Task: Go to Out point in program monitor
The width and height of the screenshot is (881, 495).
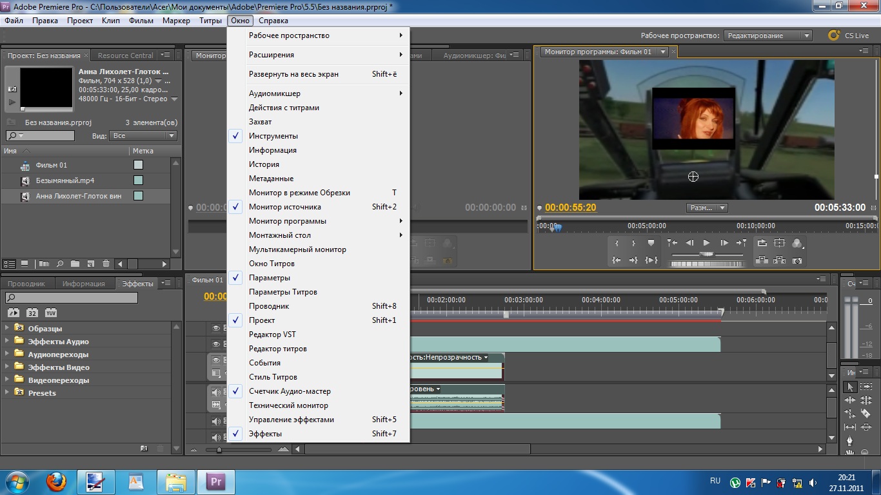Action: (x=634, y=260)
